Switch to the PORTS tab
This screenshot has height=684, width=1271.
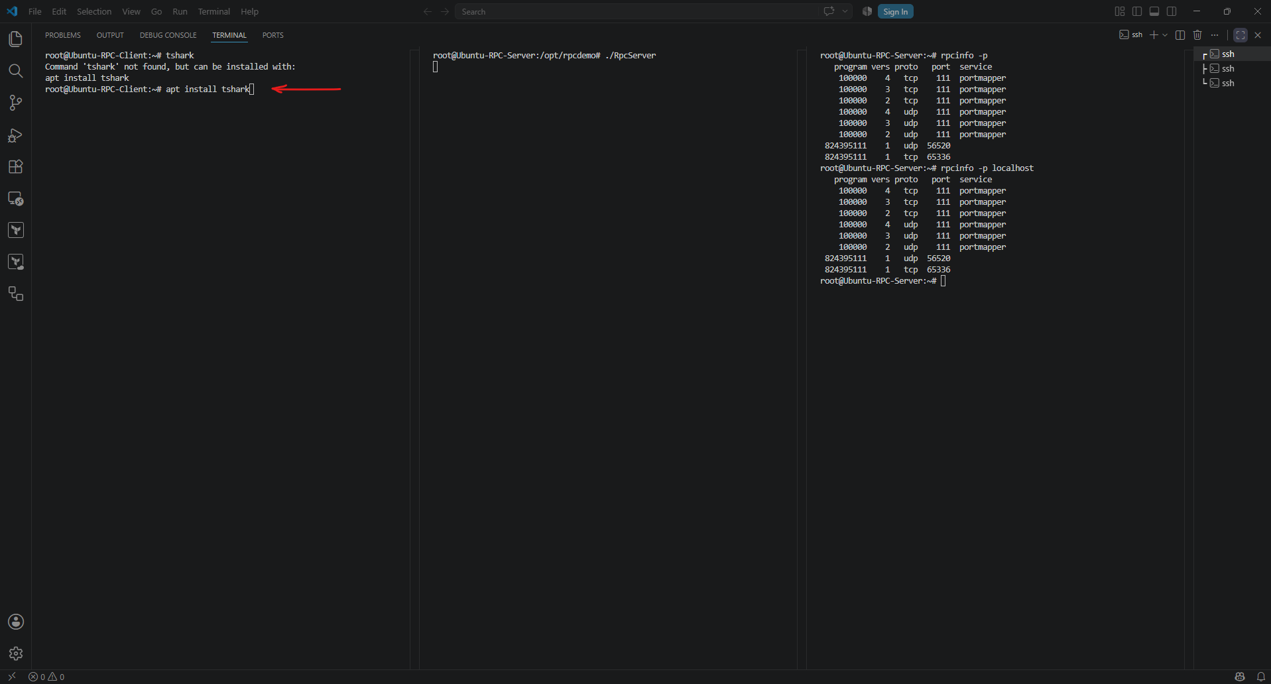coord(272,35)
